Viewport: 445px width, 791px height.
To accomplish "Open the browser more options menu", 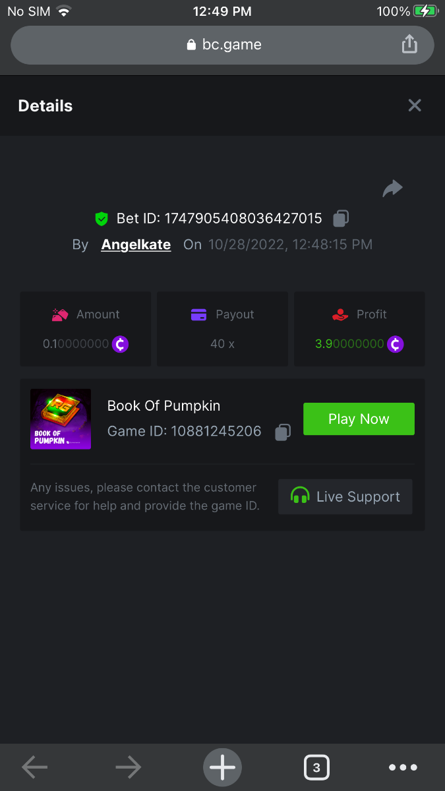I will [403, 767].
